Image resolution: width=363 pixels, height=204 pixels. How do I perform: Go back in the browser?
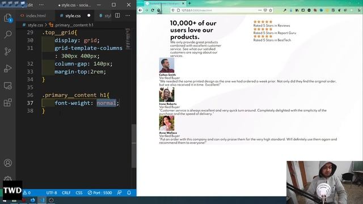(x=140, y=10)
